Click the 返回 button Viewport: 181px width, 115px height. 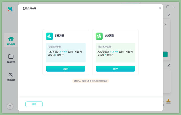34,104
